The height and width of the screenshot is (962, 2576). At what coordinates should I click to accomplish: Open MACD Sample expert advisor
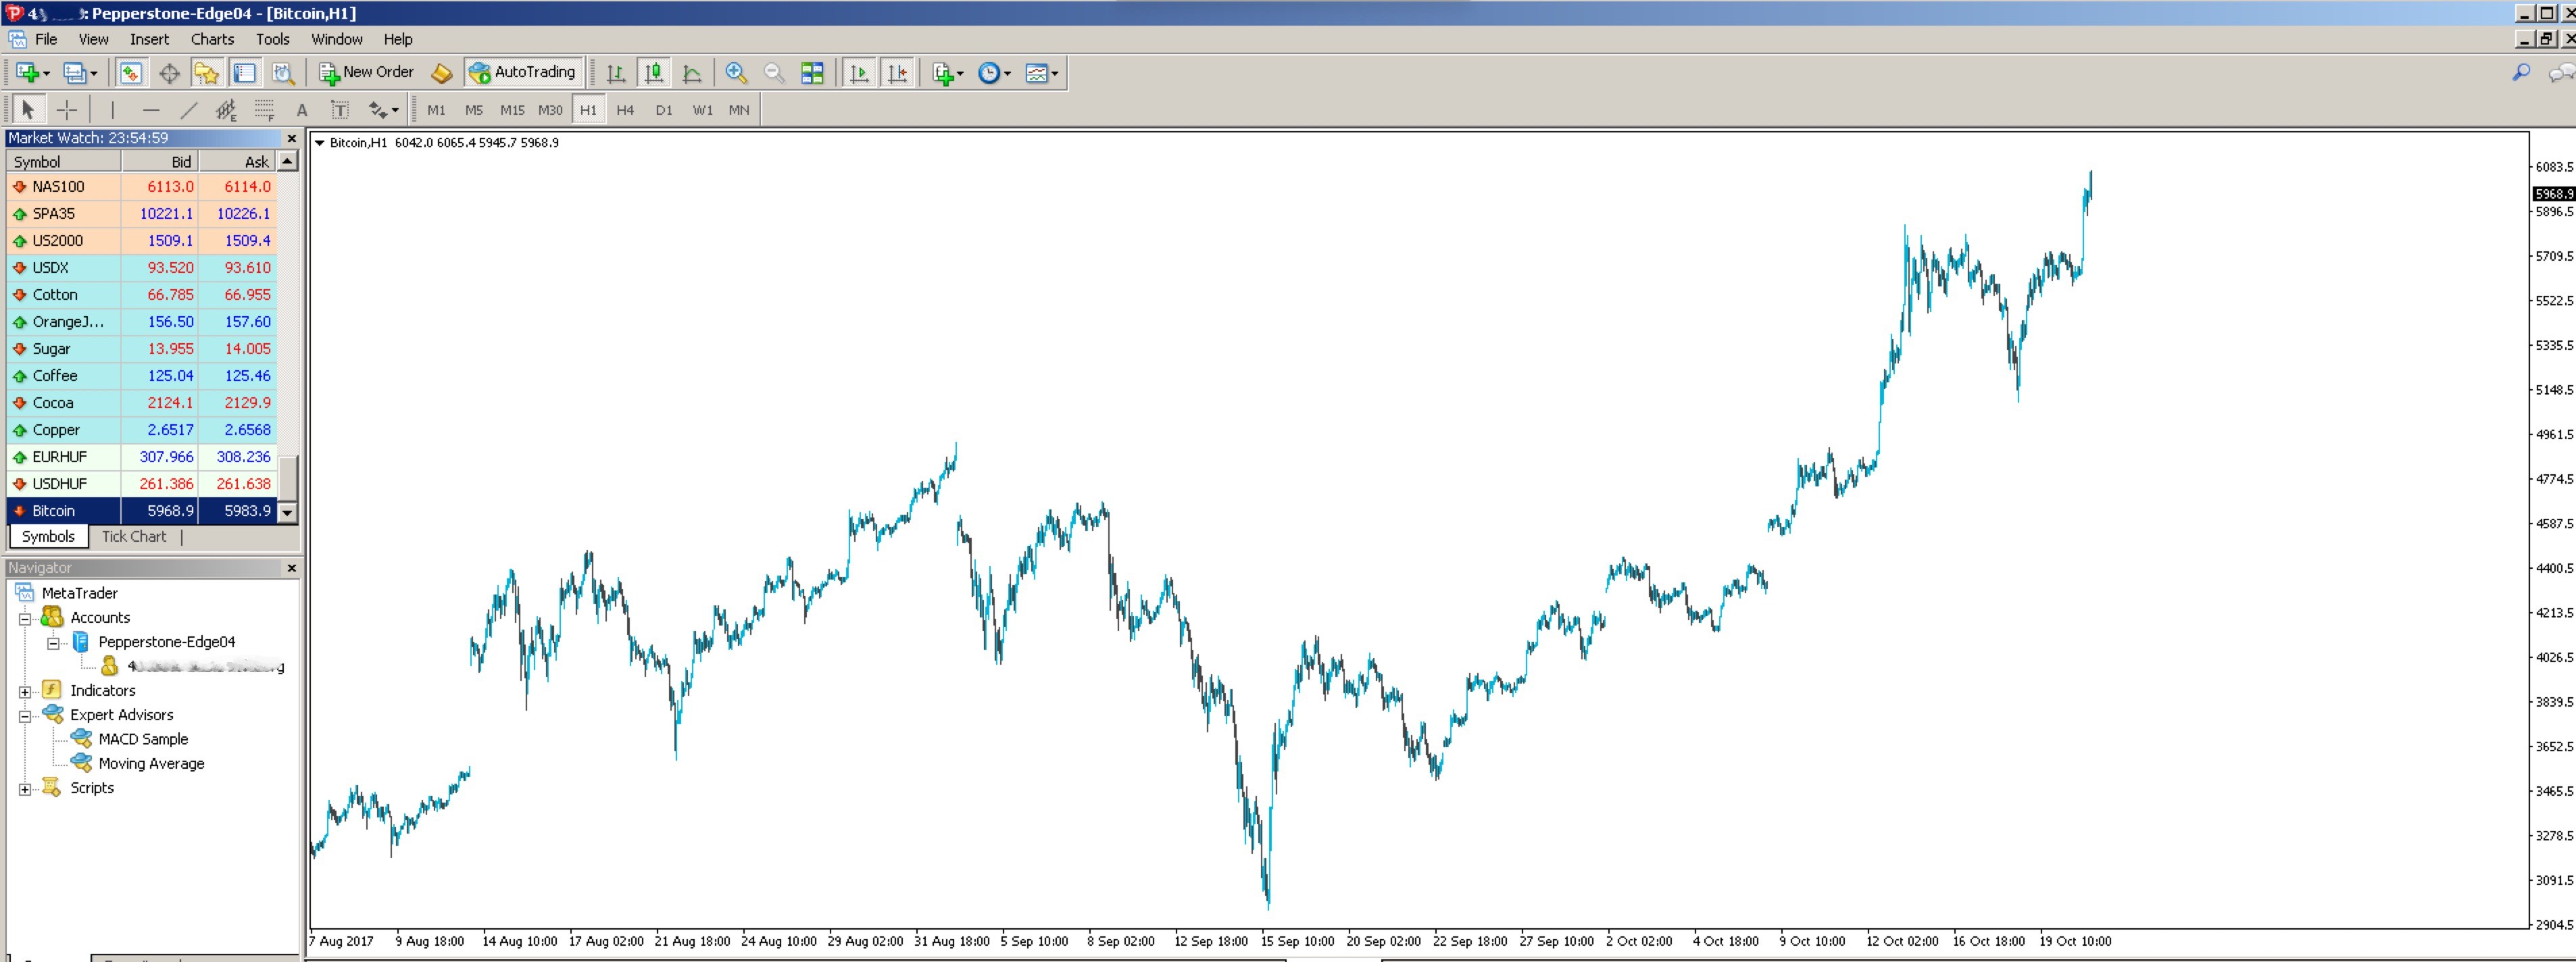coord(143,739)
